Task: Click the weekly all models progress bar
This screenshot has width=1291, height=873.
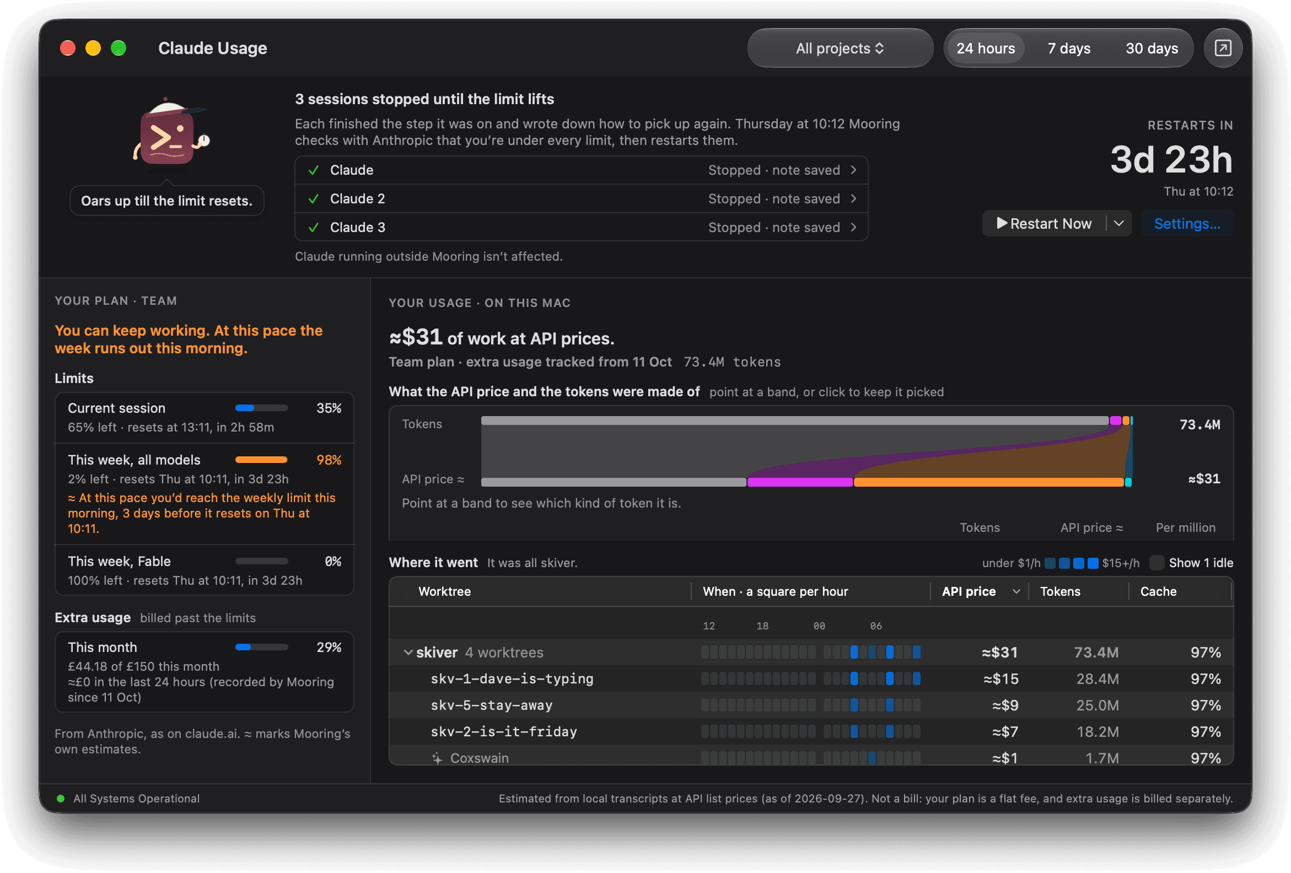Action: pos(262,460)
